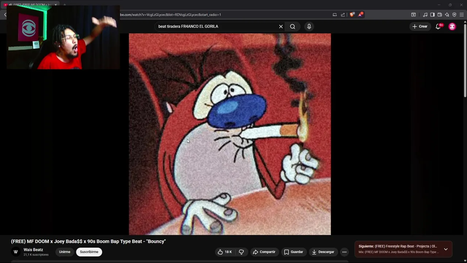This screenshot has height=263, width=467.
Task: Click the share page icon in address bar
Action: (x=343, y=15)
